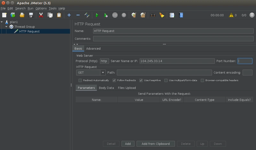Select the Thread Group gear icon
Screen dimensions: 256x150
click(x=11, y=27)
